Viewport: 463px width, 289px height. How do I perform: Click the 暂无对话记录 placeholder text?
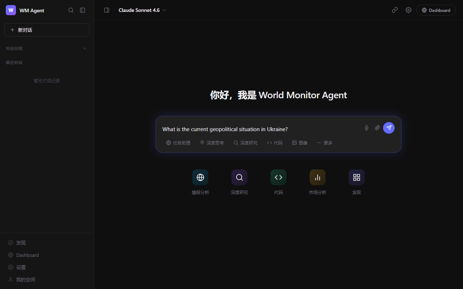[47, 81]
